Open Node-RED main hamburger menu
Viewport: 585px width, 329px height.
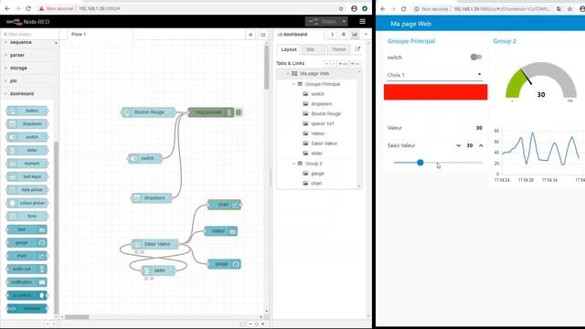point(362,22)
